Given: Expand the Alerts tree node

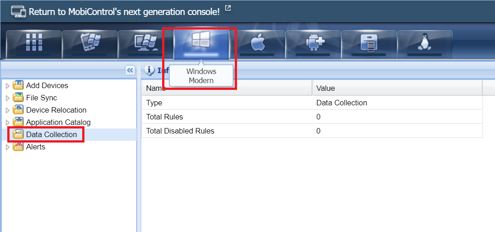Looking at the screenshot, I should pyautogui.click(x=7, y=147).
